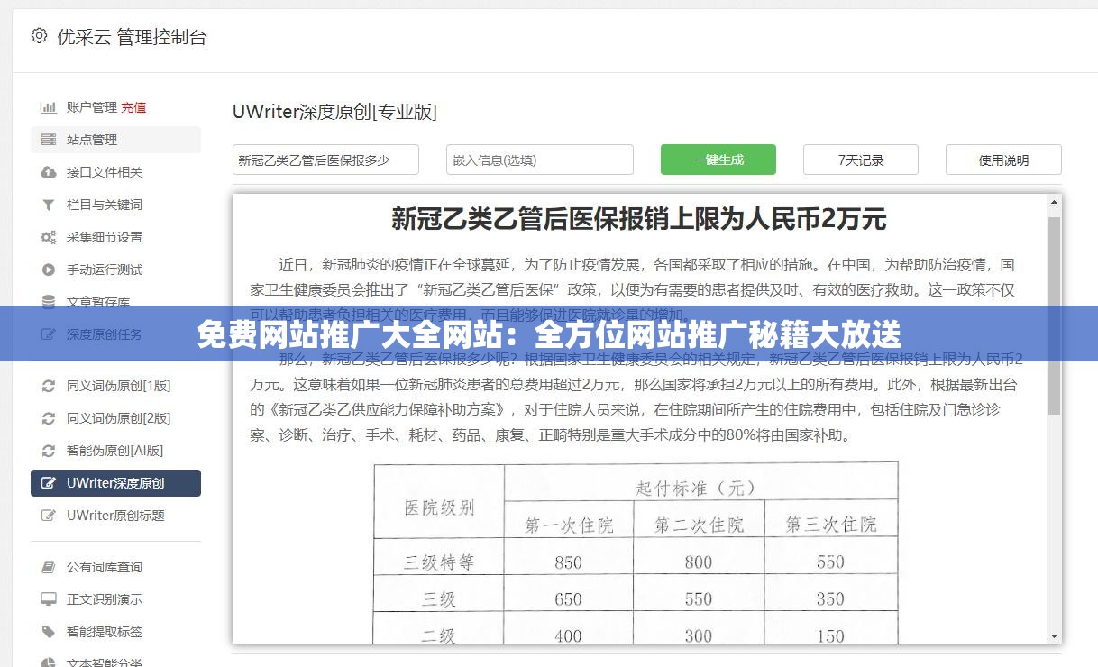Screen dimensions: 1098x667
Task: Click the bar chart icon for 账户管理
Action: (x=49, y=107)
